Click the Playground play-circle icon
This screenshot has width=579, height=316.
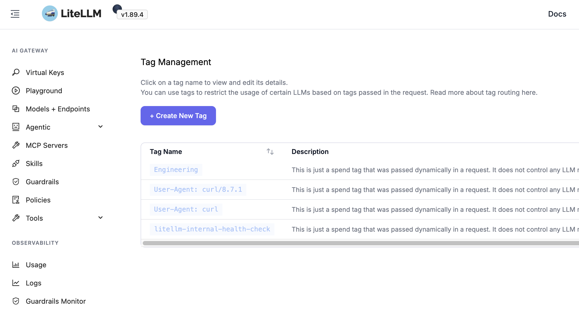[16, 91]
